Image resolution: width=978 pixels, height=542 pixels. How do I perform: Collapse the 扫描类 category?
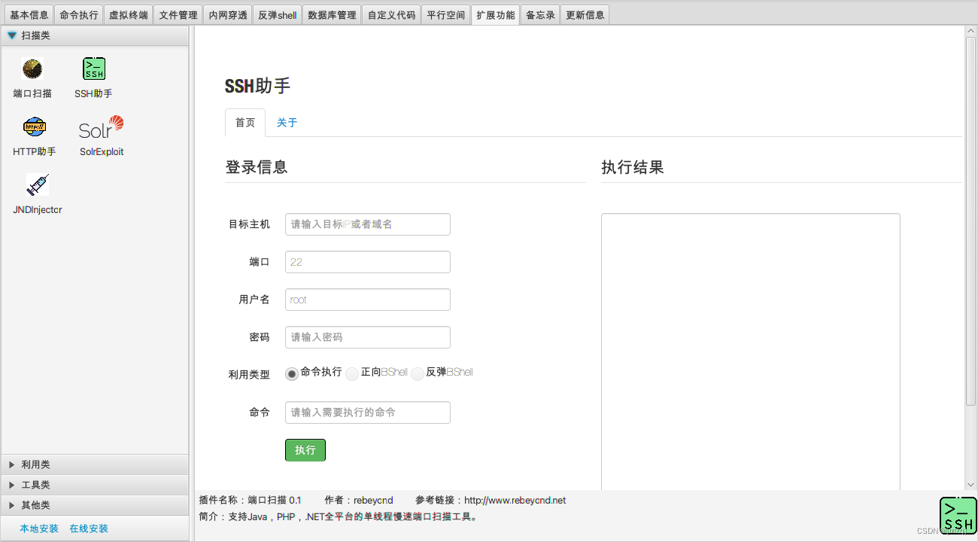click(x=95, y=35)
